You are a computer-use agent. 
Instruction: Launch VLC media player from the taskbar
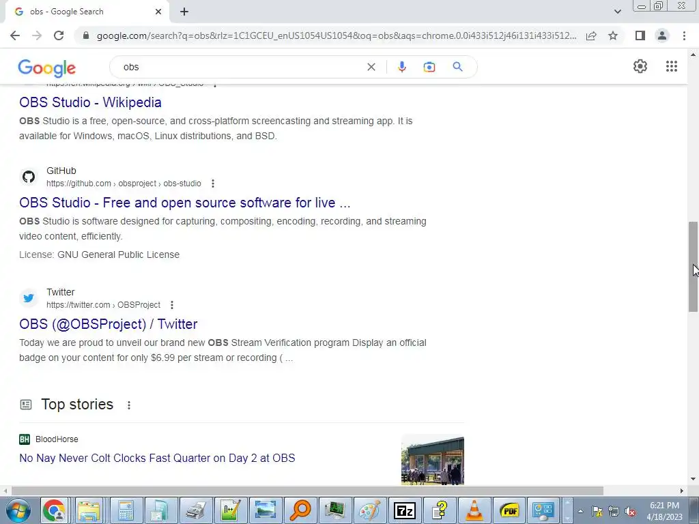coord(474,510)
